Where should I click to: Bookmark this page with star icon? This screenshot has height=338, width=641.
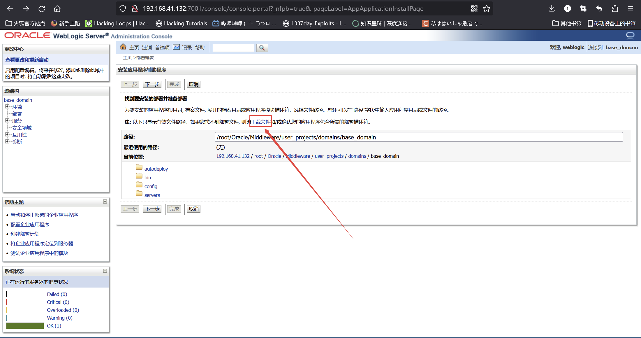487,9
